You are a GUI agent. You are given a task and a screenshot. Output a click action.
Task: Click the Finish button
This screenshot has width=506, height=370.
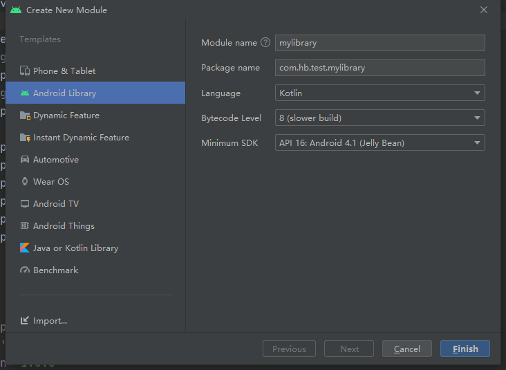click(x=465, y=349)
